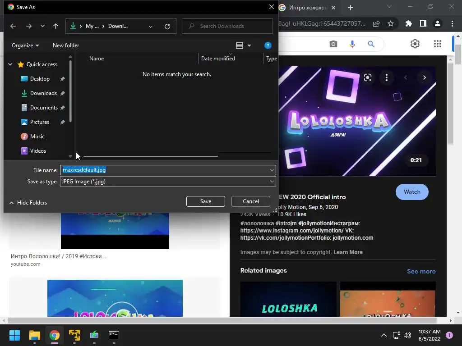Open Lololoshka preview image
Screen dimensions: 462x346
pos(357,121)
